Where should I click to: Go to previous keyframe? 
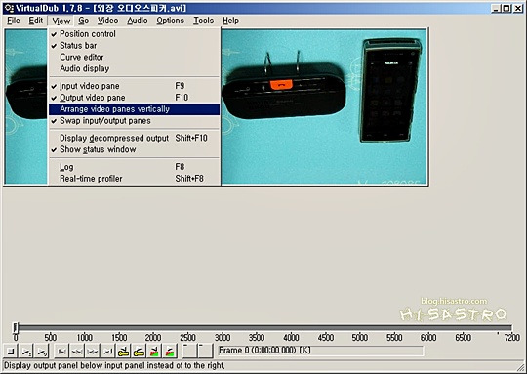123,352
